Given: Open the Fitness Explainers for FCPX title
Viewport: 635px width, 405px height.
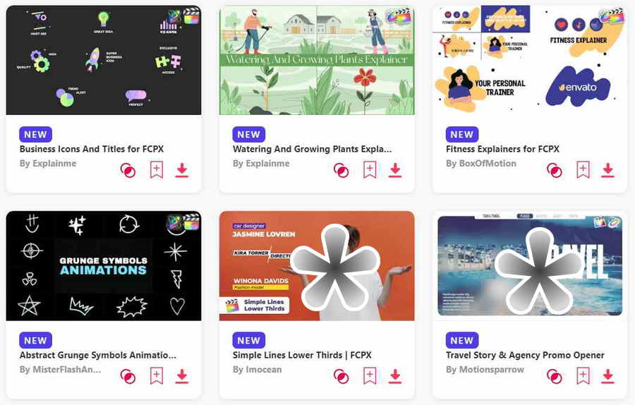Looking at the screenshot, I should pyautogui.click(x=502, y=149).
